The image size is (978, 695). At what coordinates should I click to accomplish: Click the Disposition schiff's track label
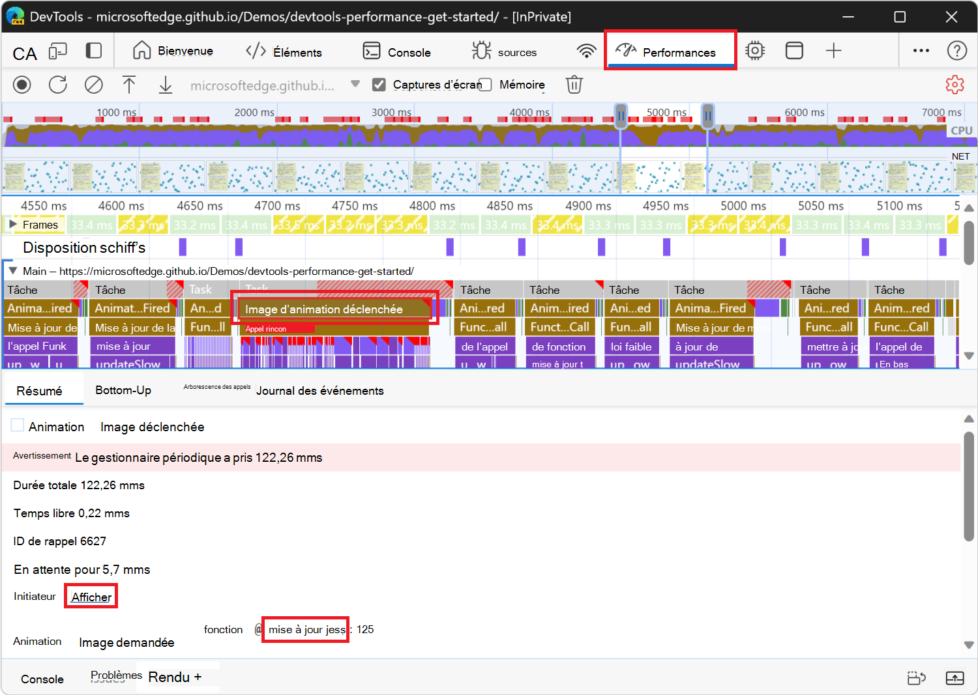tap(84, 248)
